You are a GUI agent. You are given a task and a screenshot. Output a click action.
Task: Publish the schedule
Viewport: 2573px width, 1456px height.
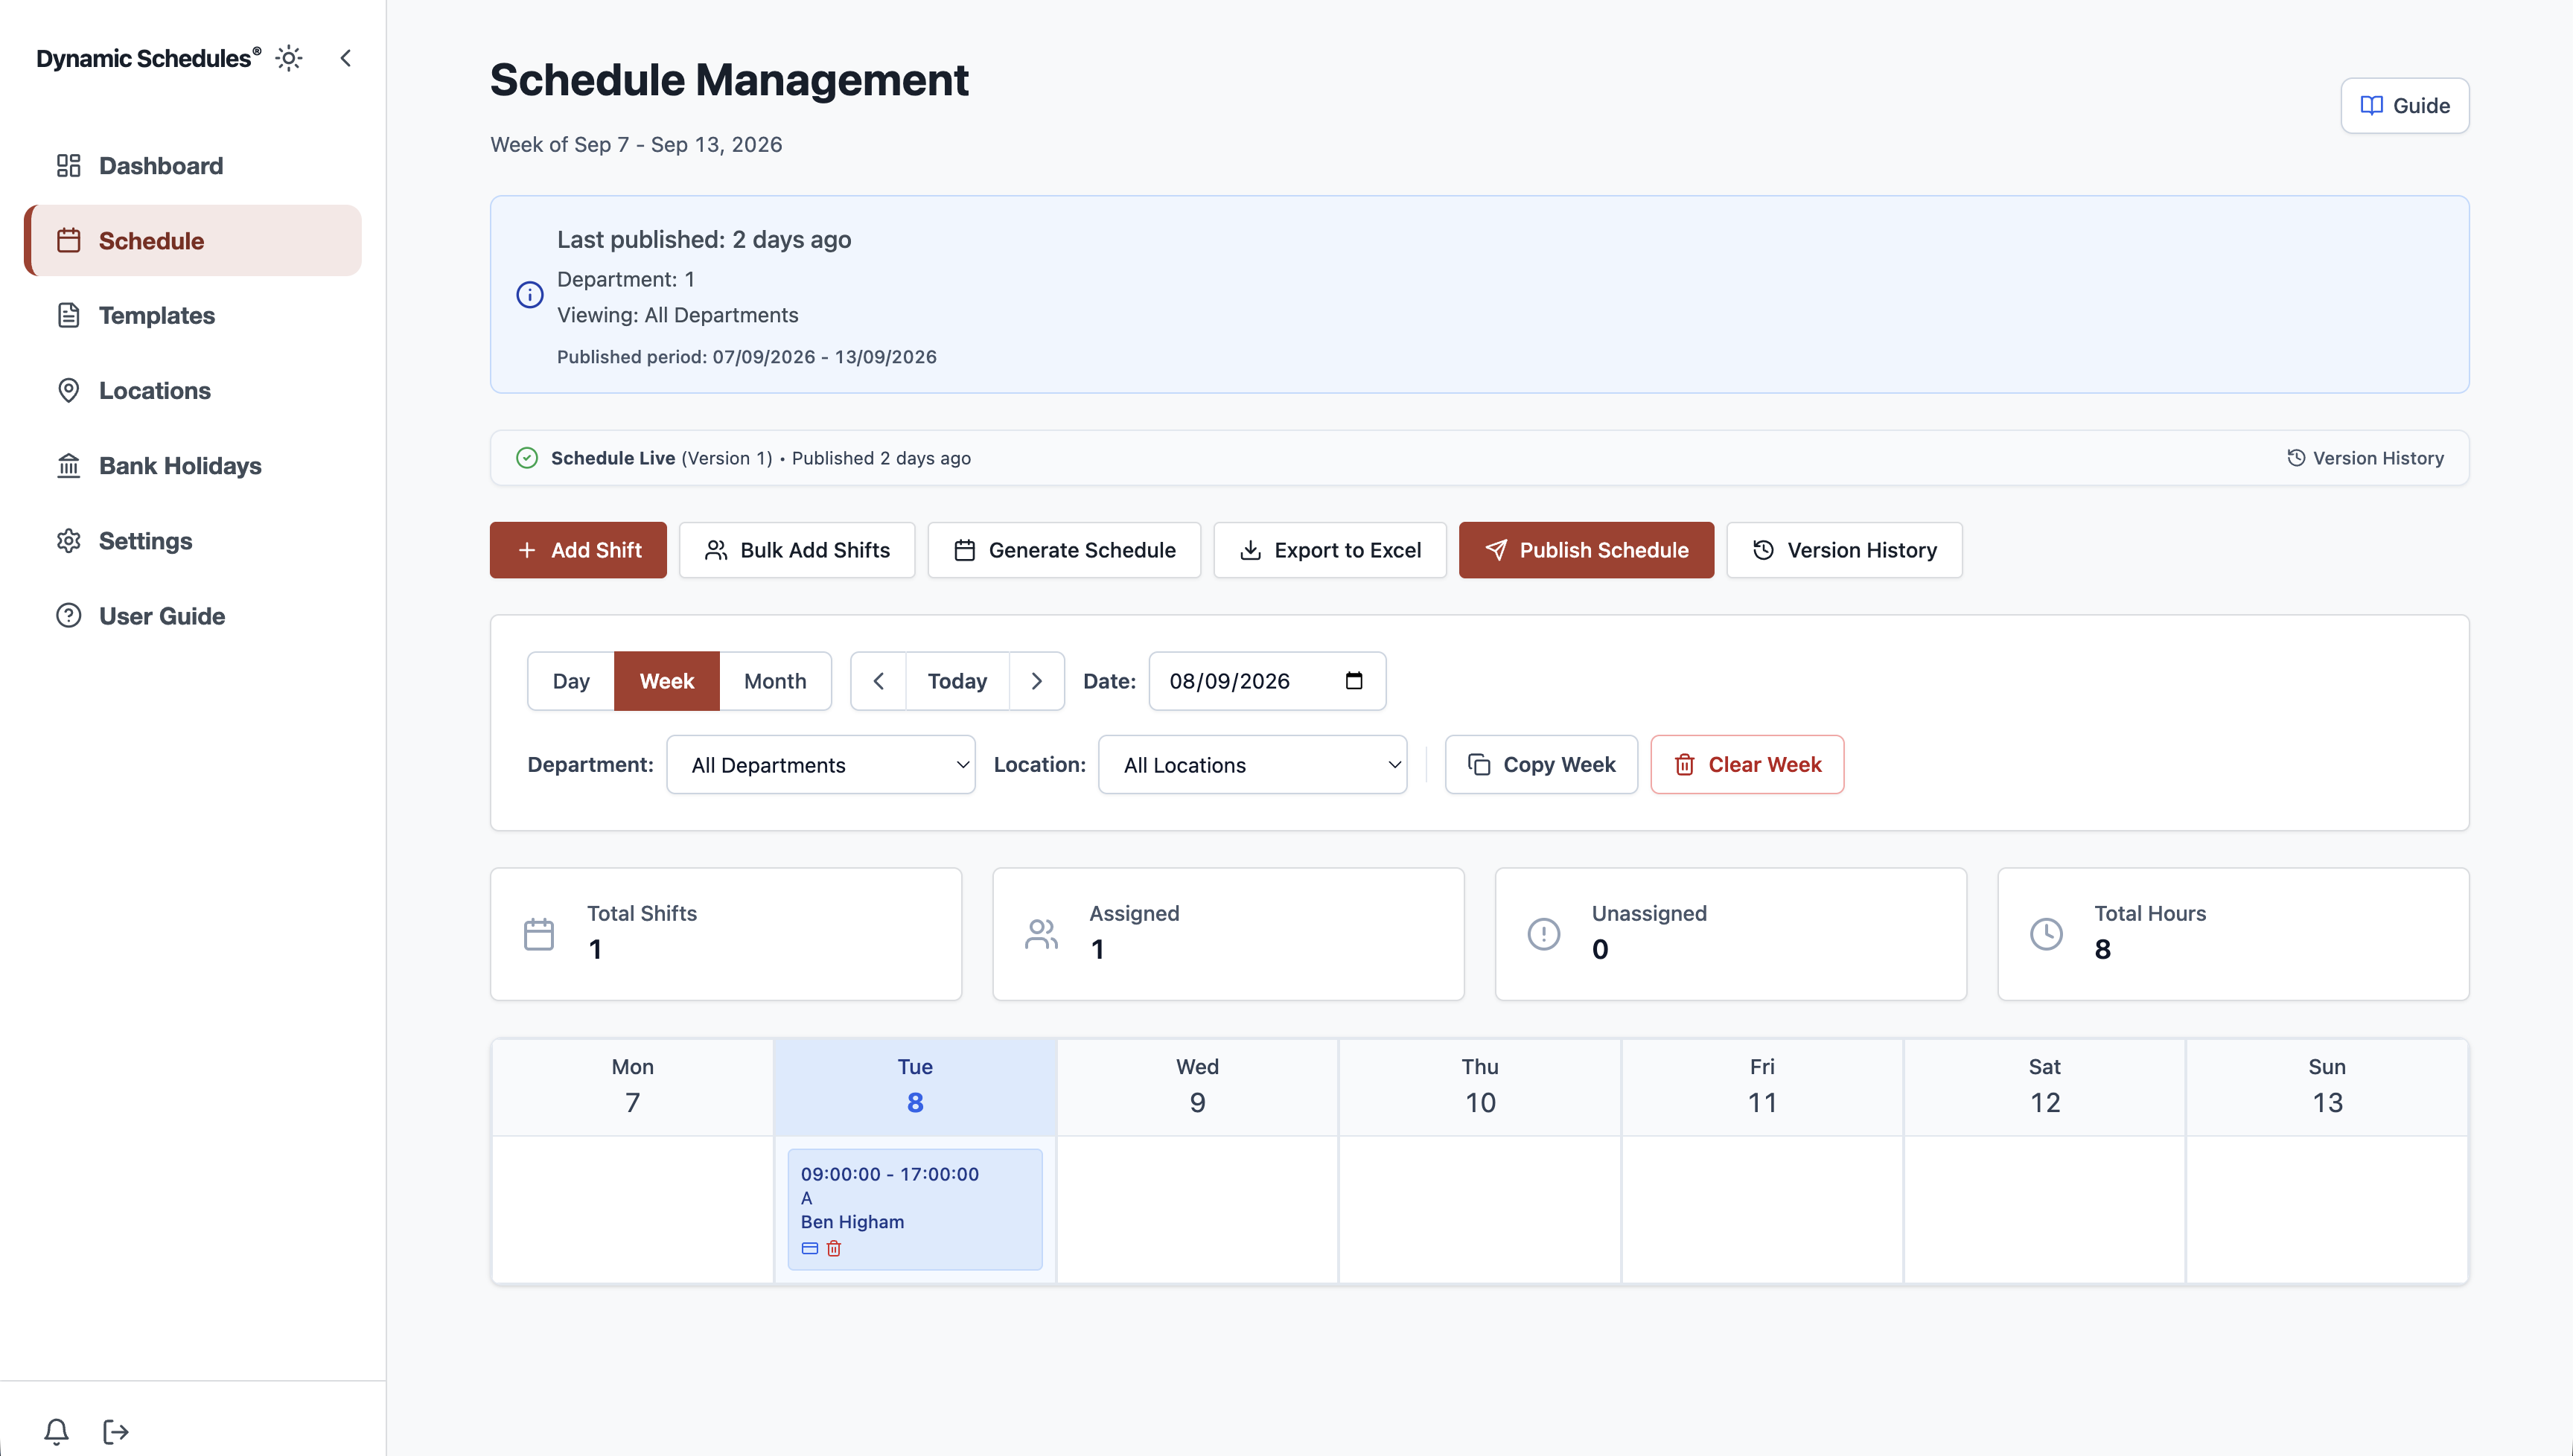click(x=1586, y=550)
